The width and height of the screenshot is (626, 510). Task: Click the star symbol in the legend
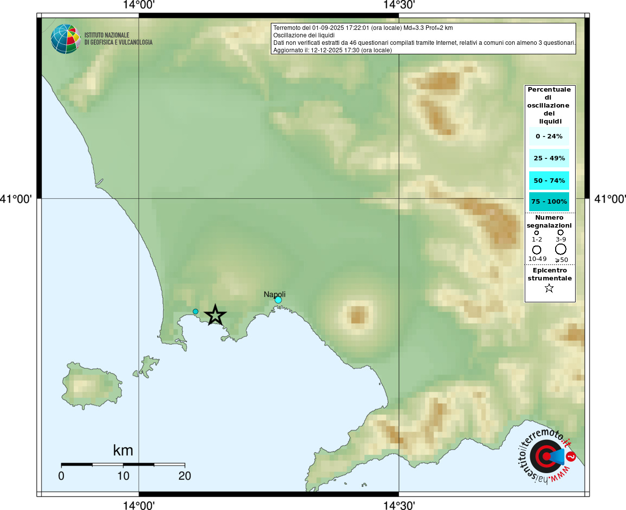point(549,288)
